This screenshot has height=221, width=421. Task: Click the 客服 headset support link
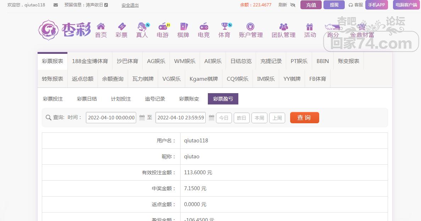point(355,5)
